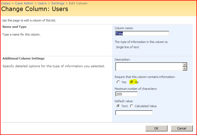Click the Name and Type section heading
The image size is (197, 135).
click(x=14, y=27)
